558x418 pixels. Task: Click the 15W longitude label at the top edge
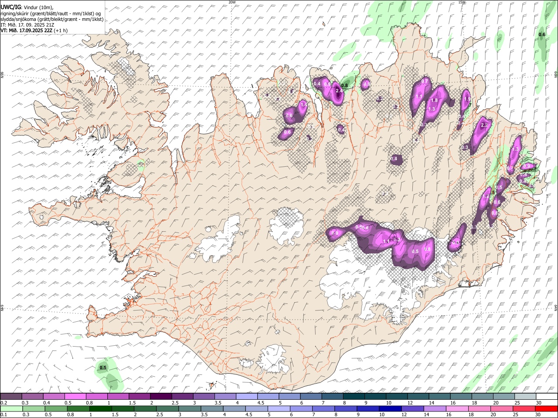462,2
